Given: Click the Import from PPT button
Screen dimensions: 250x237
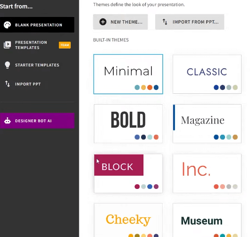Looking at the screenshot, I should 190,22.
